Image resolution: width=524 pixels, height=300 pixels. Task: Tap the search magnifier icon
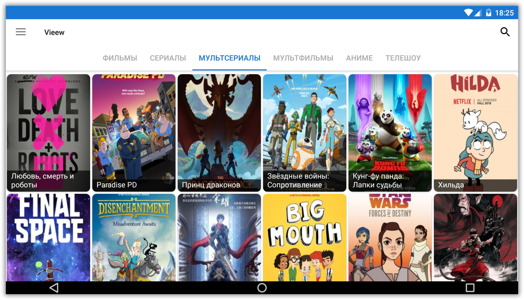click(x=505, y=32)
